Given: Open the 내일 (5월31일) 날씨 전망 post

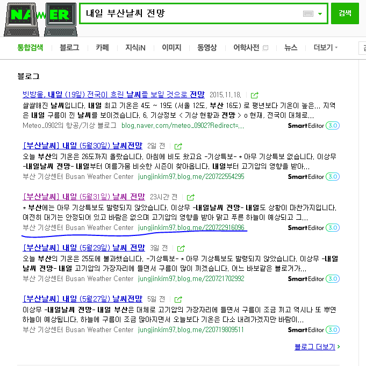Looking at the screenshot, I should point(84,197).
